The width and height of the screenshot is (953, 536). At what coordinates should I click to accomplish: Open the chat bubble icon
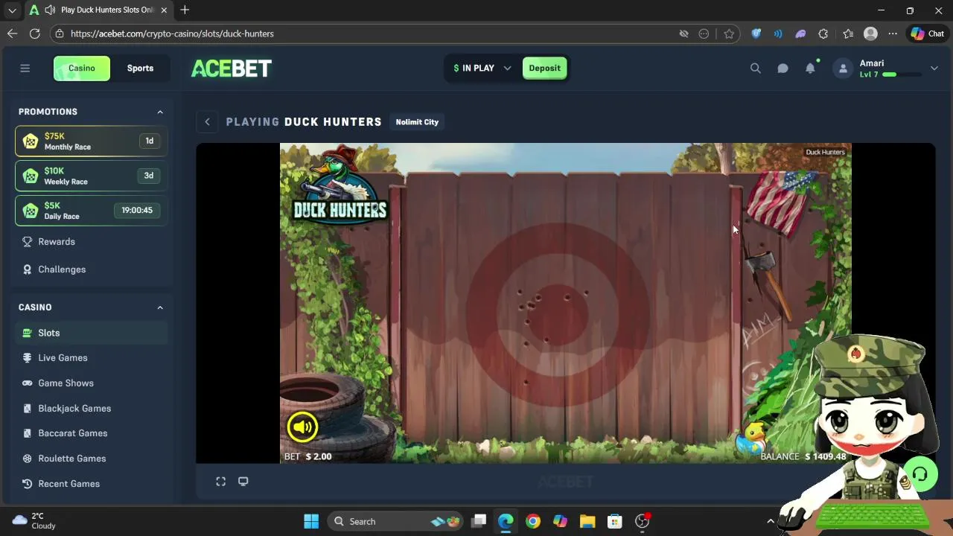[x=783, y=68]
